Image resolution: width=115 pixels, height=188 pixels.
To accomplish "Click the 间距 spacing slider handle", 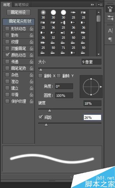I will point(46,125).
